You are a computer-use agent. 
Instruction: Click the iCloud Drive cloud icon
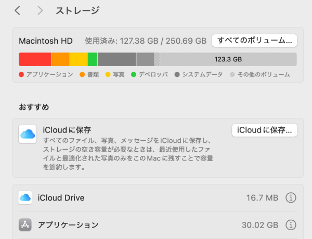pyautogui.click(x=25, y=197)
